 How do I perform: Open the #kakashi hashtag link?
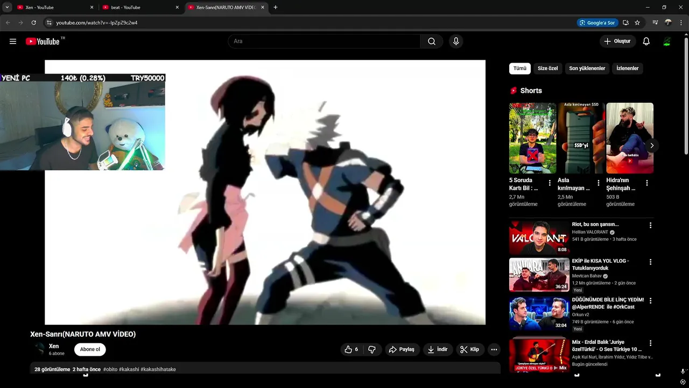tap(129, 369)
